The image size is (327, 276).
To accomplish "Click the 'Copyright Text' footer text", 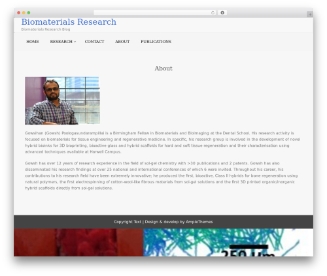I will [x=128, y=222].
